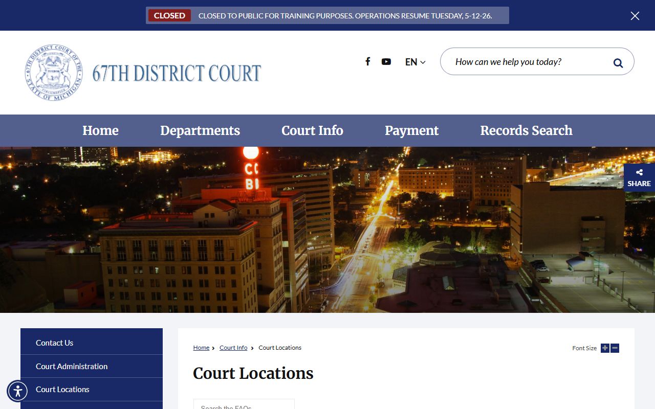Decrease the page font size
Viewport: 655px width, 409px height.
point(615,348)
